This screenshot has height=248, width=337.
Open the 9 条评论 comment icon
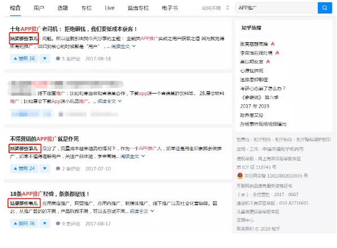click(58, 224)
